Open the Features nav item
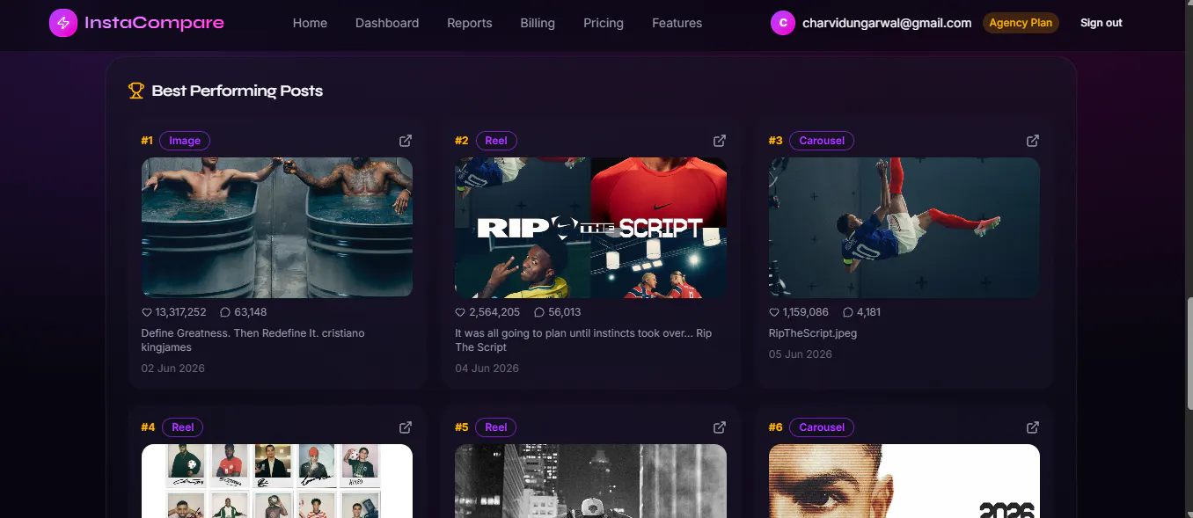Viewport: 1193px width, 518px height. (x=677, y=23)
